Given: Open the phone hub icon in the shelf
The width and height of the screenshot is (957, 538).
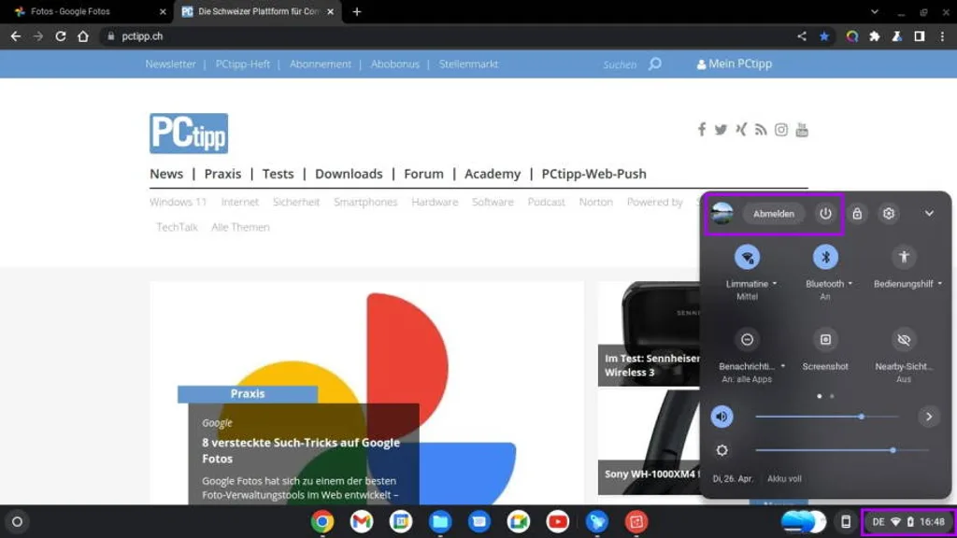Looking at the screenshot, I should [x=845, y=521].
